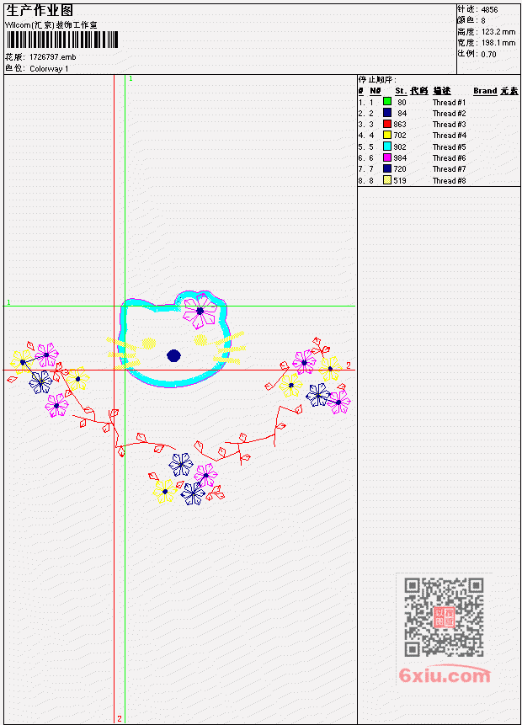Click thread code 984

tap(400, 158)
